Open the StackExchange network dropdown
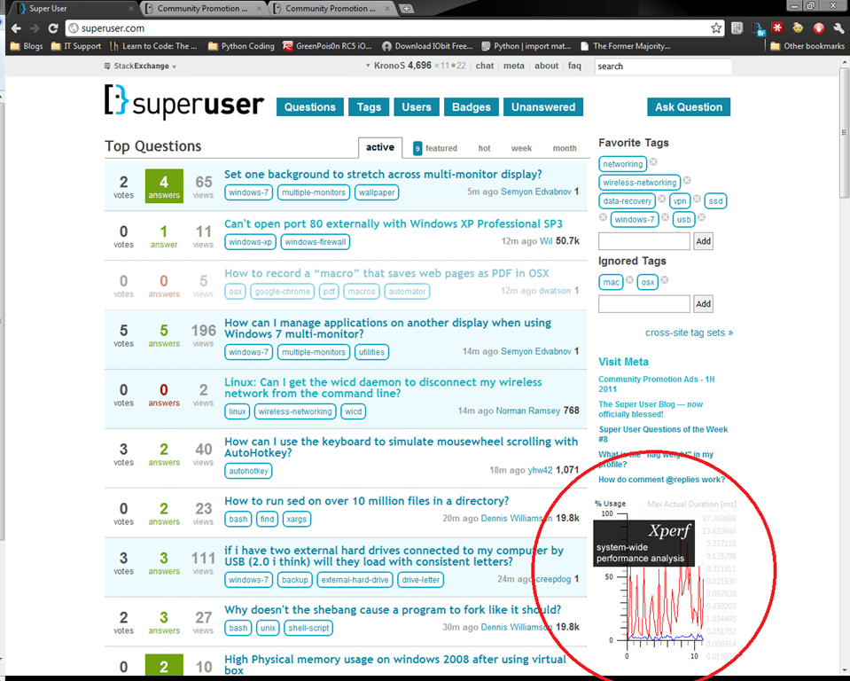Screen dimensions: 850x681 coord(140,67)
